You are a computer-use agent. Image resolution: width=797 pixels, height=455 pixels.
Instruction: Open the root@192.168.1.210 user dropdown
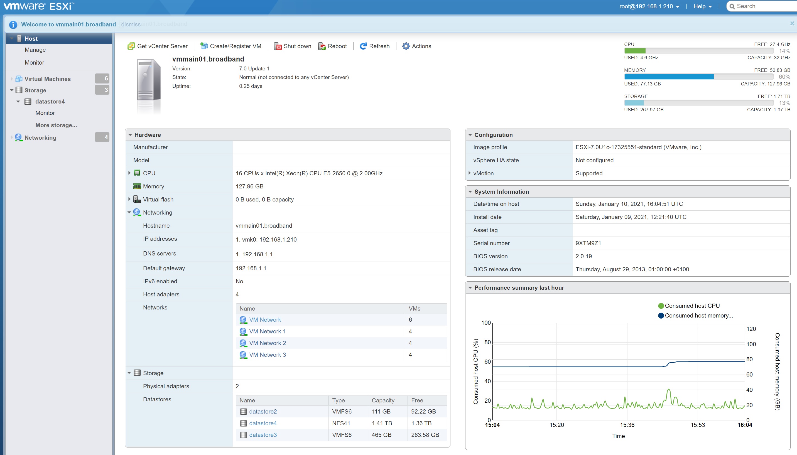(x=649, y=6)
